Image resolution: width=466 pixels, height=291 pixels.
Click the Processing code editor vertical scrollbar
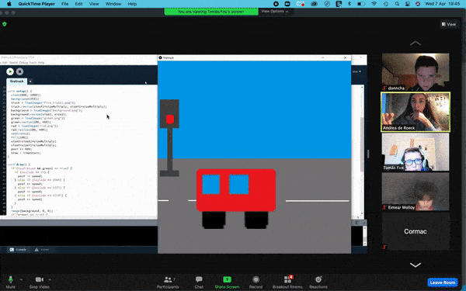click(x=362, y=150)
